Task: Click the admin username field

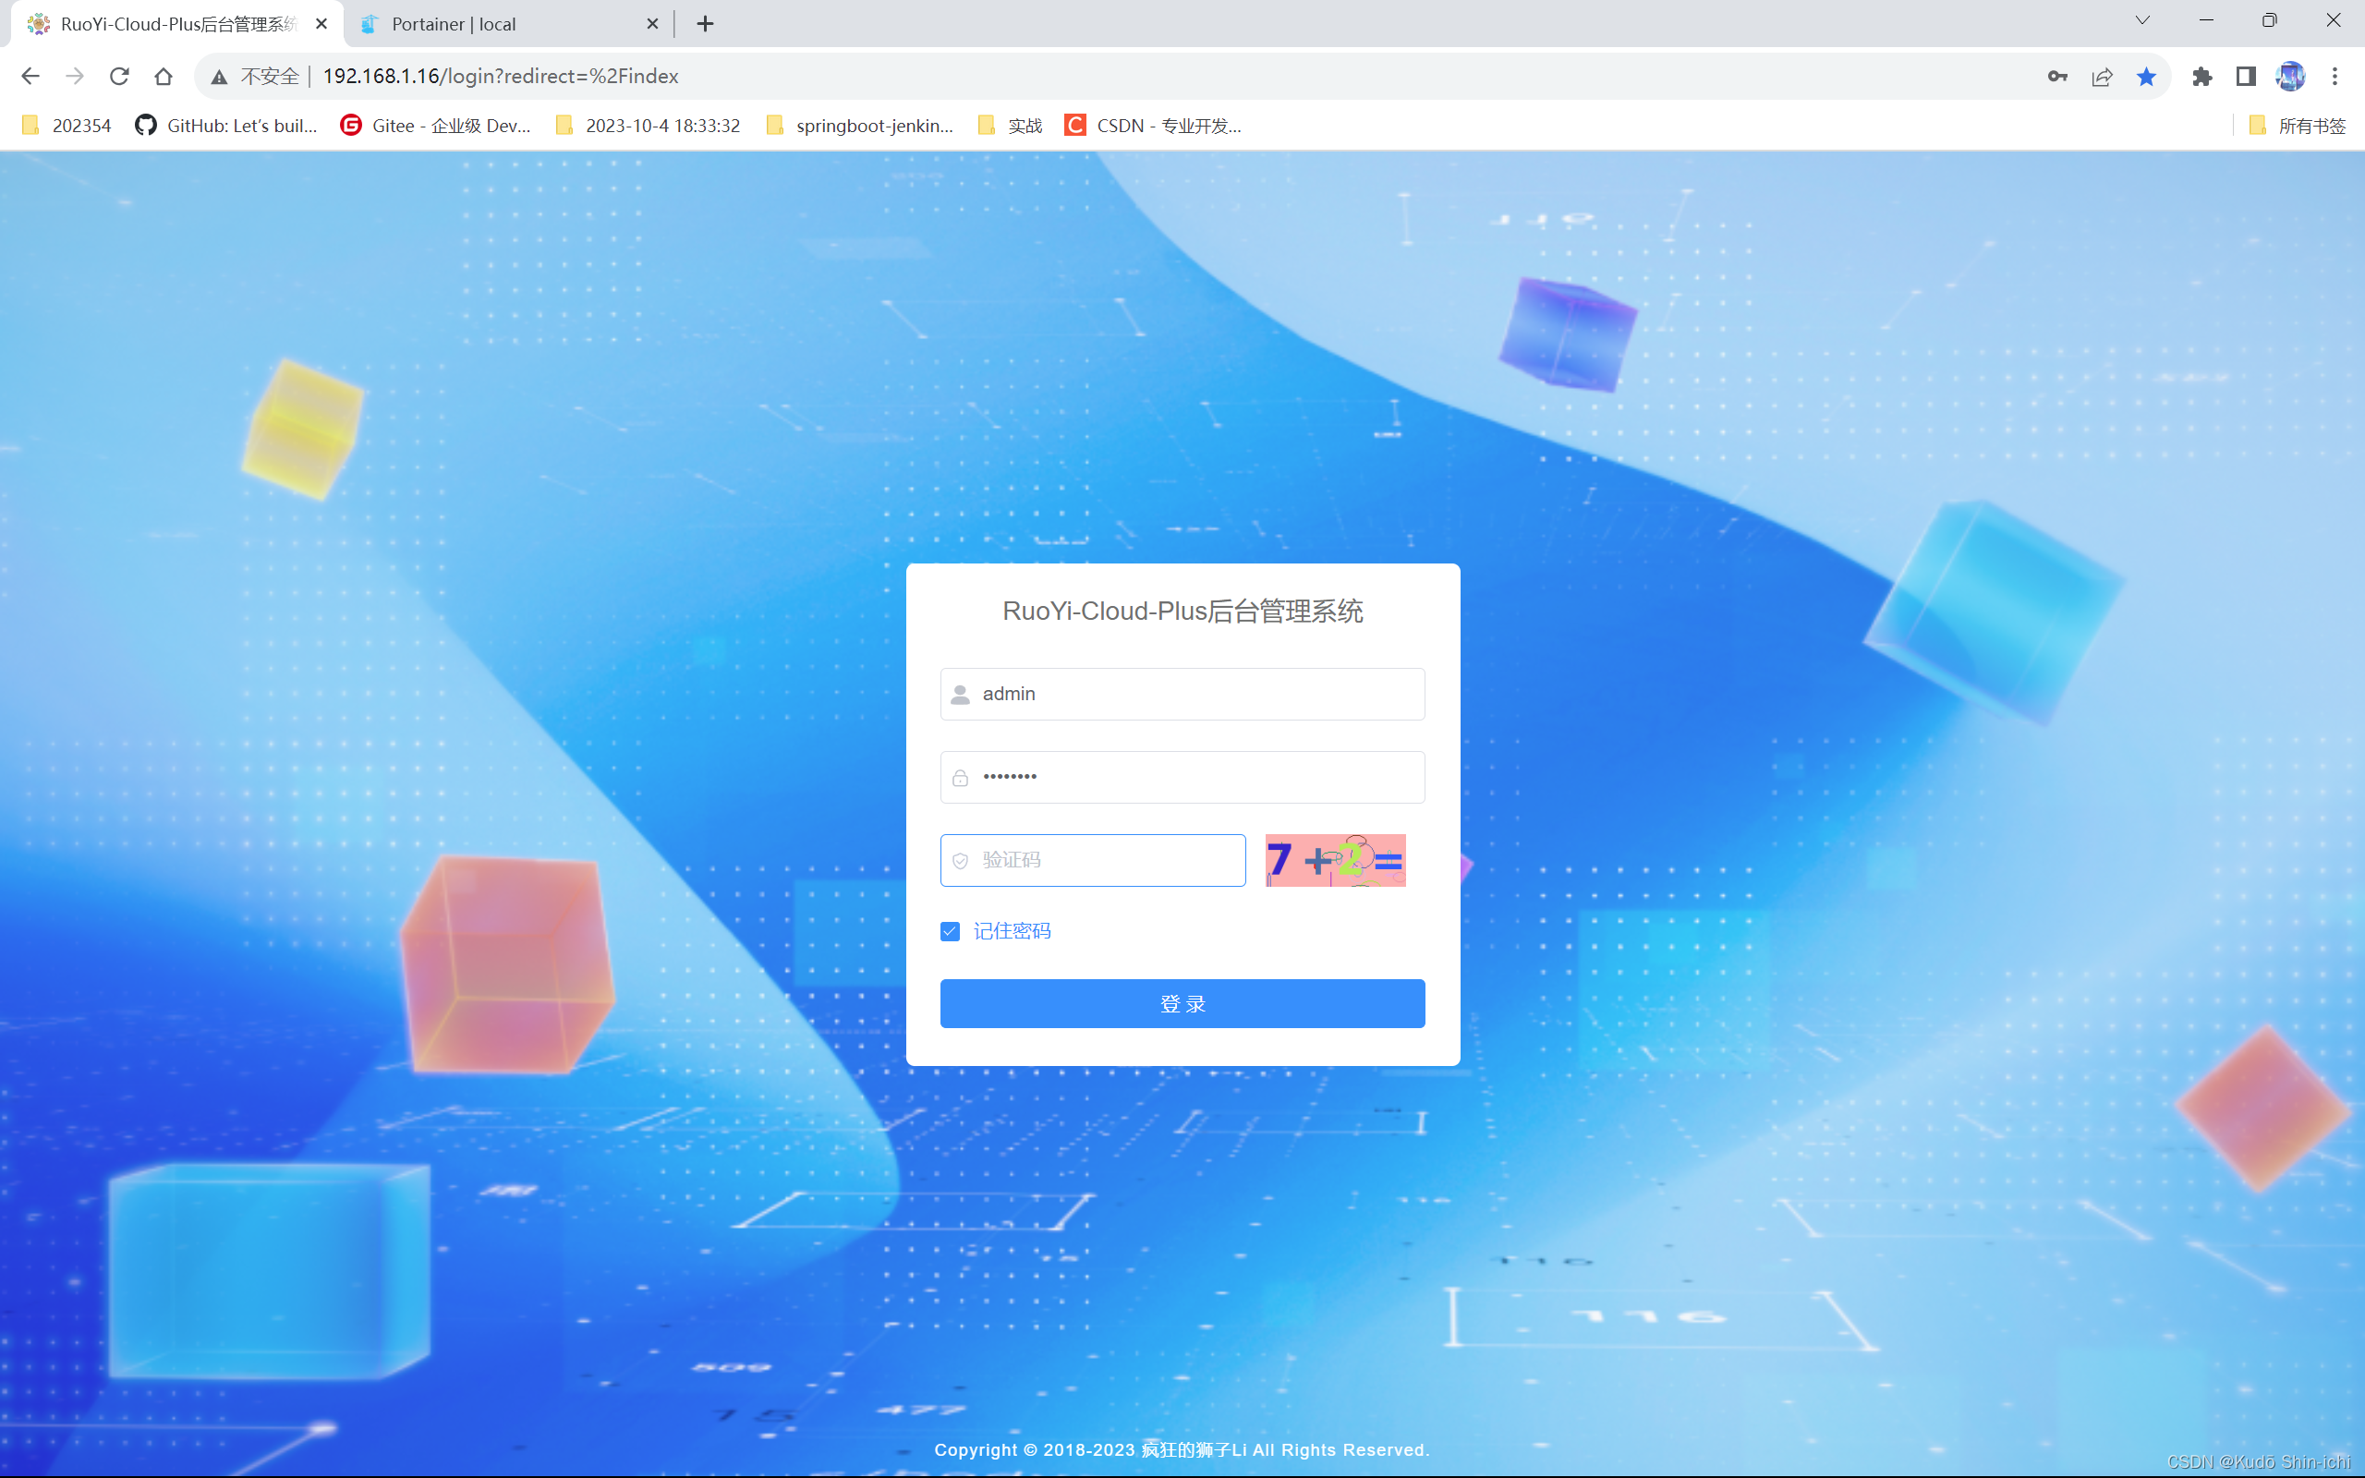Action: 1182,694
